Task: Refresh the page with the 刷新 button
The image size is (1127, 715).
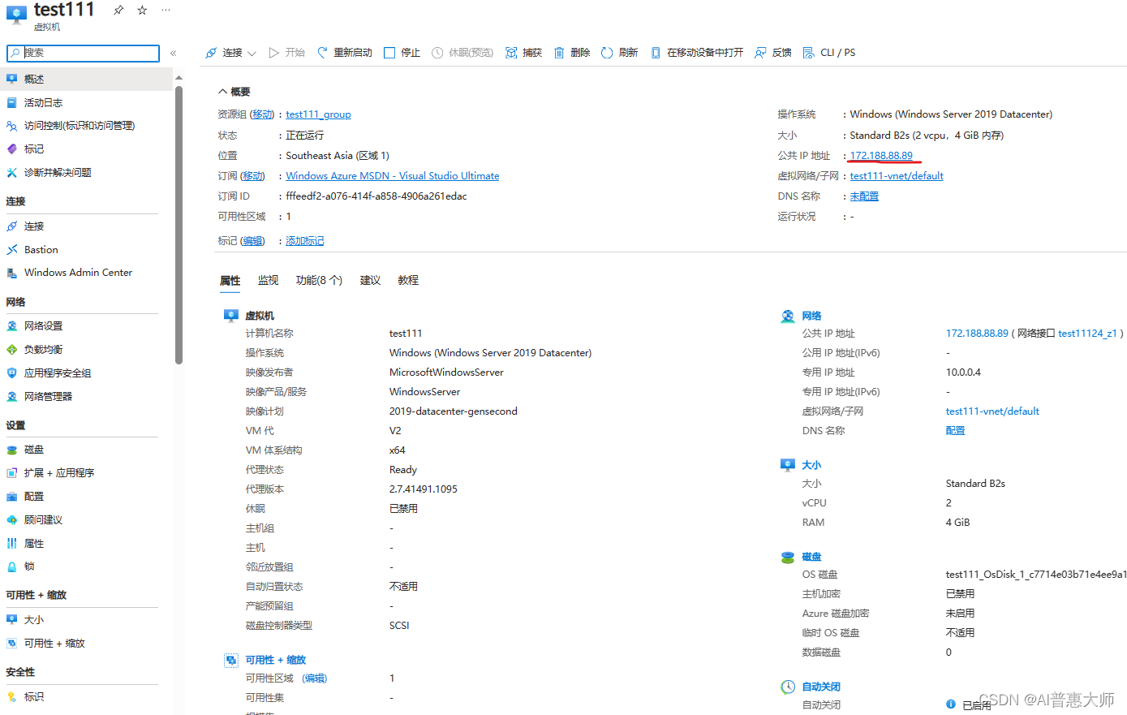Action: pyautogui.click(x=620, y=53)
